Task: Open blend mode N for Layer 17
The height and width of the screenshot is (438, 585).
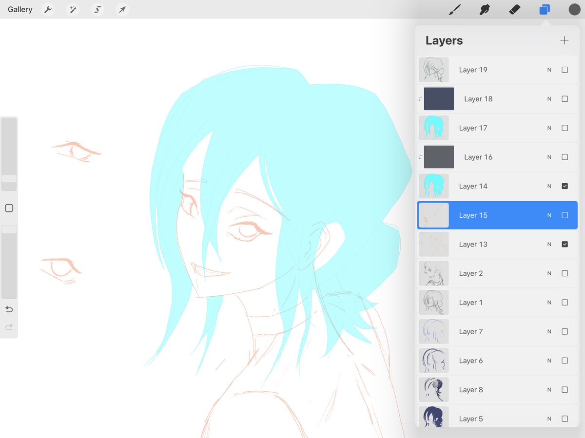Action: (549, 128)
